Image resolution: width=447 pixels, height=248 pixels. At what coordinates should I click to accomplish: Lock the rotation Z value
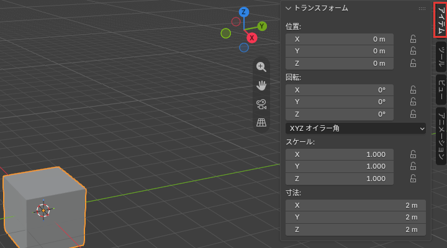tap(413, 114)
